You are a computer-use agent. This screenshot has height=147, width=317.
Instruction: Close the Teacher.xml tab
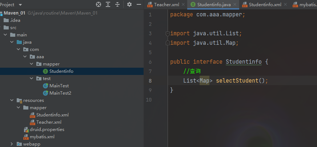tap(183, 4)
